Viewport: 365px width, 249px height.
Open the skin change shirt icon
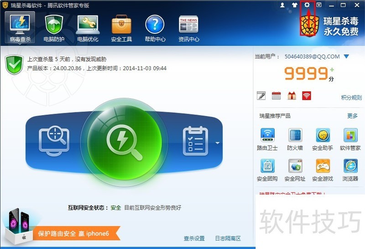(295, 5)
